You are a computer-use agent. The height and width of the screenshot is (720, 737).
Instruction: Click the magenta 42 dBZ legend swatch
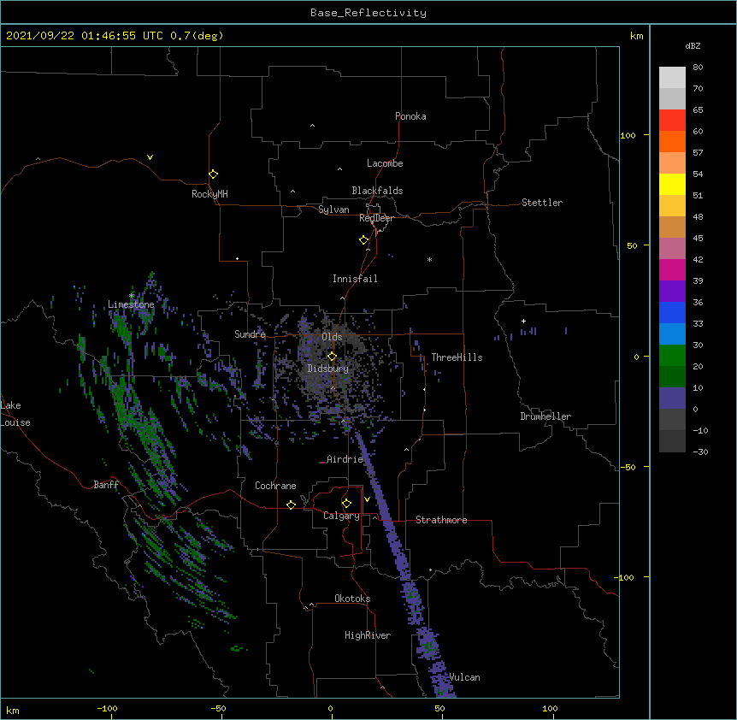672,269
